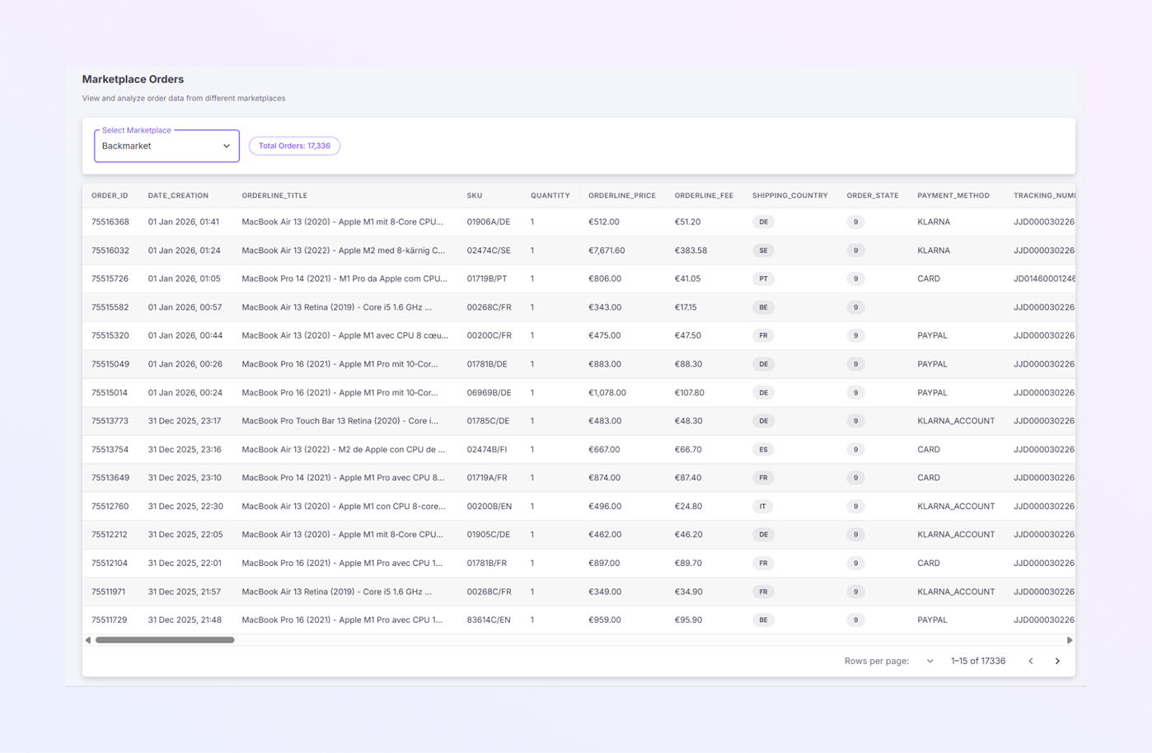Select order ID 75515320

pos(110,335)
